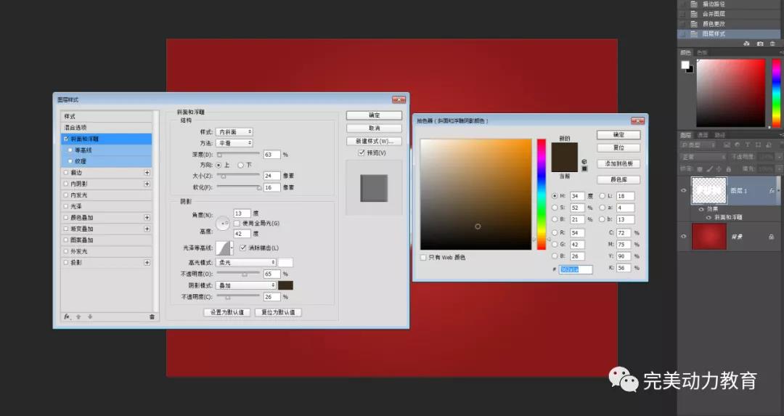784x416 pixels.
Task: Open the 阴影模式 blend mode dropdown
Action: pyautogui.click(x=247, y=285)
